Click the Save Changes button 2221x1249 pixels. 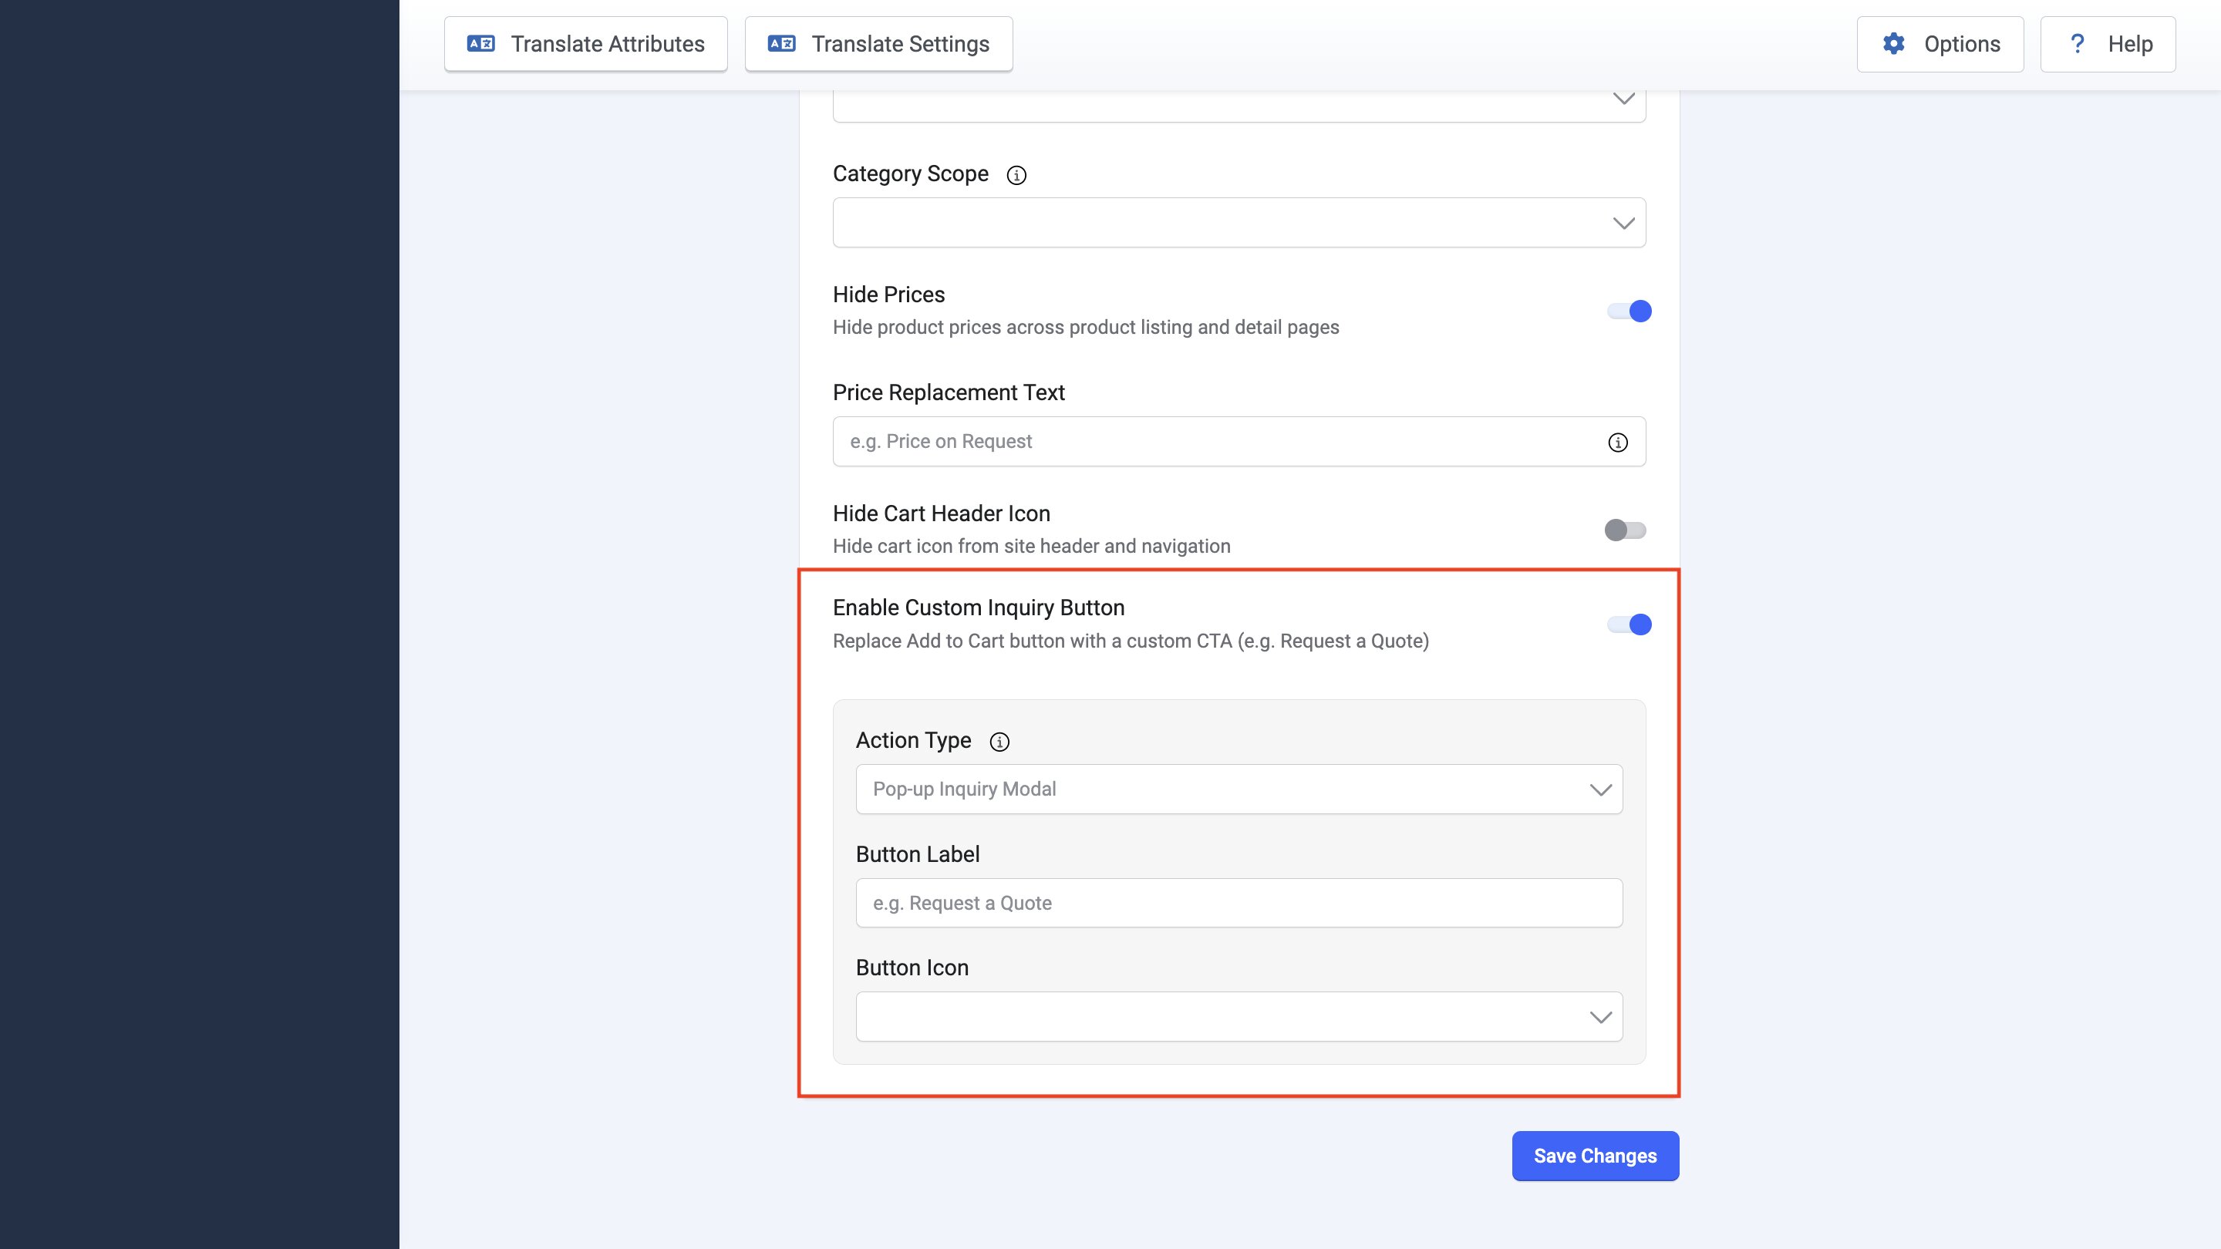(x=1595, y=1156)
